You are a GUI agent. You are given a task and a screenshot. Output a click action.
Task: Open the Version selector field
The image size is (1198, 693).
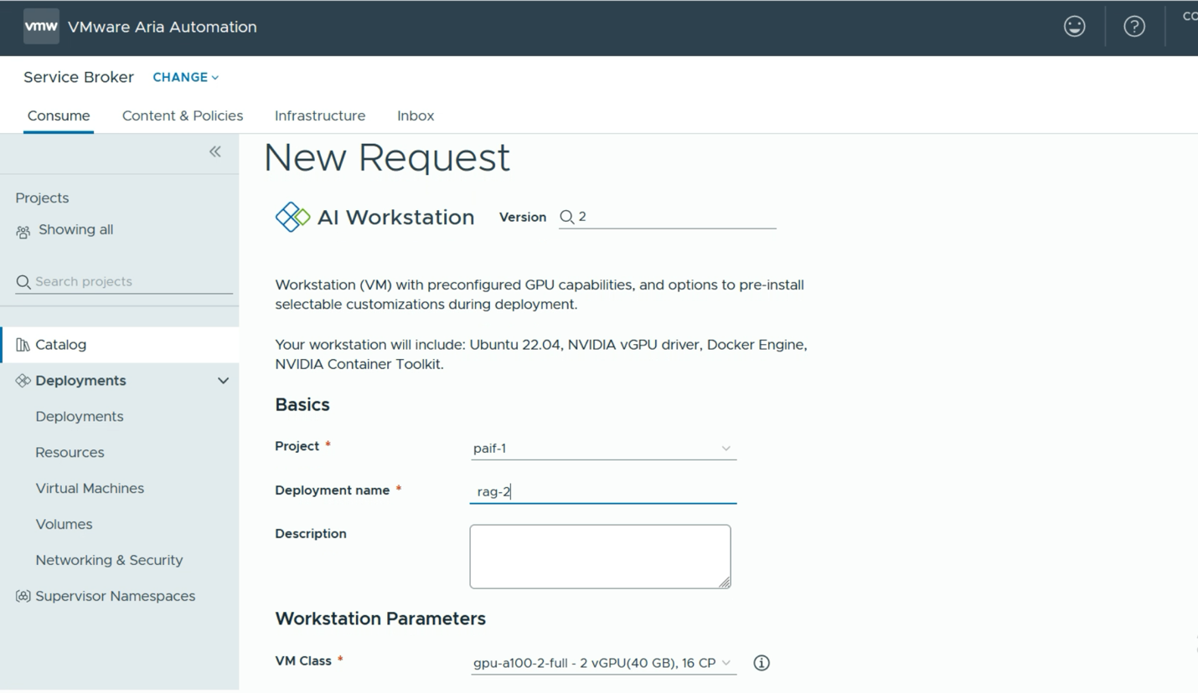click(x=668, y=217)
